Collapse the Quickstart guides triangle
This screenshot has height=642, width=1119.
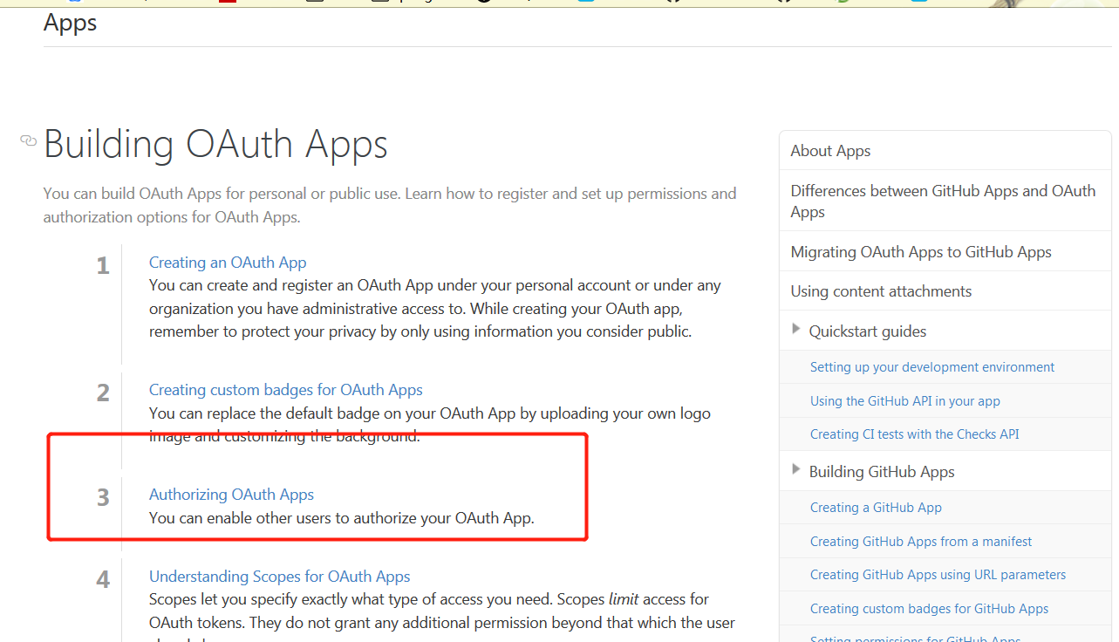click(x=795, y=329)
